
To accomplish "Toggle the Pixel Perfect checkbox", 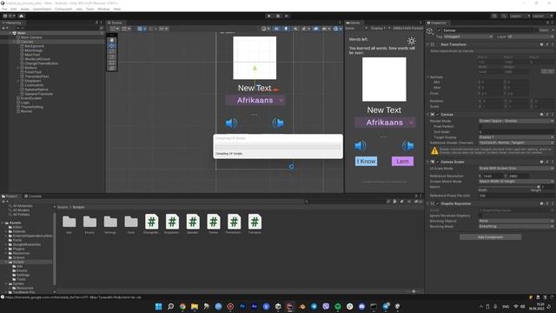I will pyautogui.click(x=480, y=126).
